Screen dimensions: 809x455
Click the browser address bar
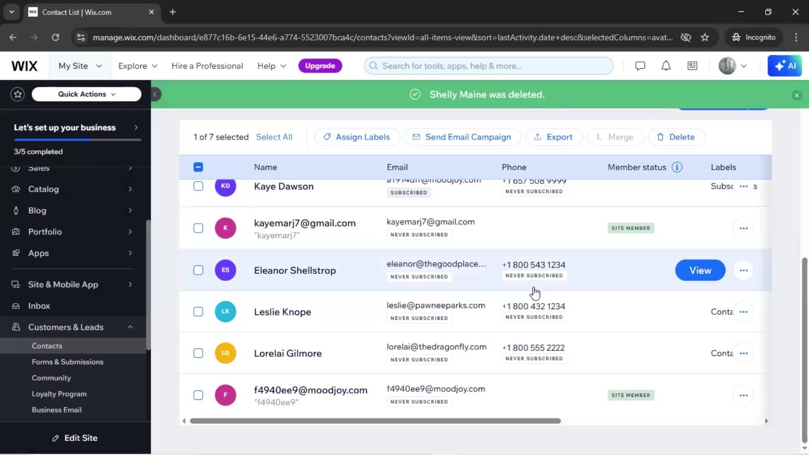pyautogui.click(x=383, y=37)
